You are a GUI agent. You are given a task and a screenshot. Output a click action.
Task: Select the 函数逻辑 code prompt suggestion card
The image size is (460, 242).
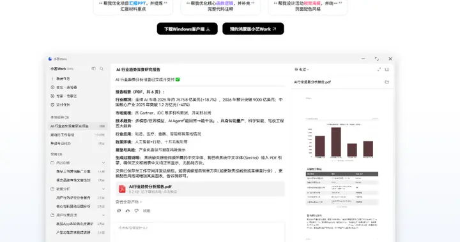tap(220, 6)
